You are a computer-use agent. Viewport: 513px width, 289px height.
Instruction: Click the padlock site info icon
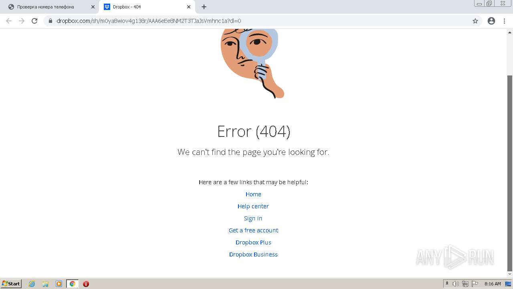50,21
